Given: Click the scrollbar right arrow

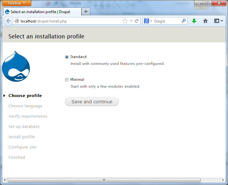Looking at the screenshot, I should coord(223,180).
